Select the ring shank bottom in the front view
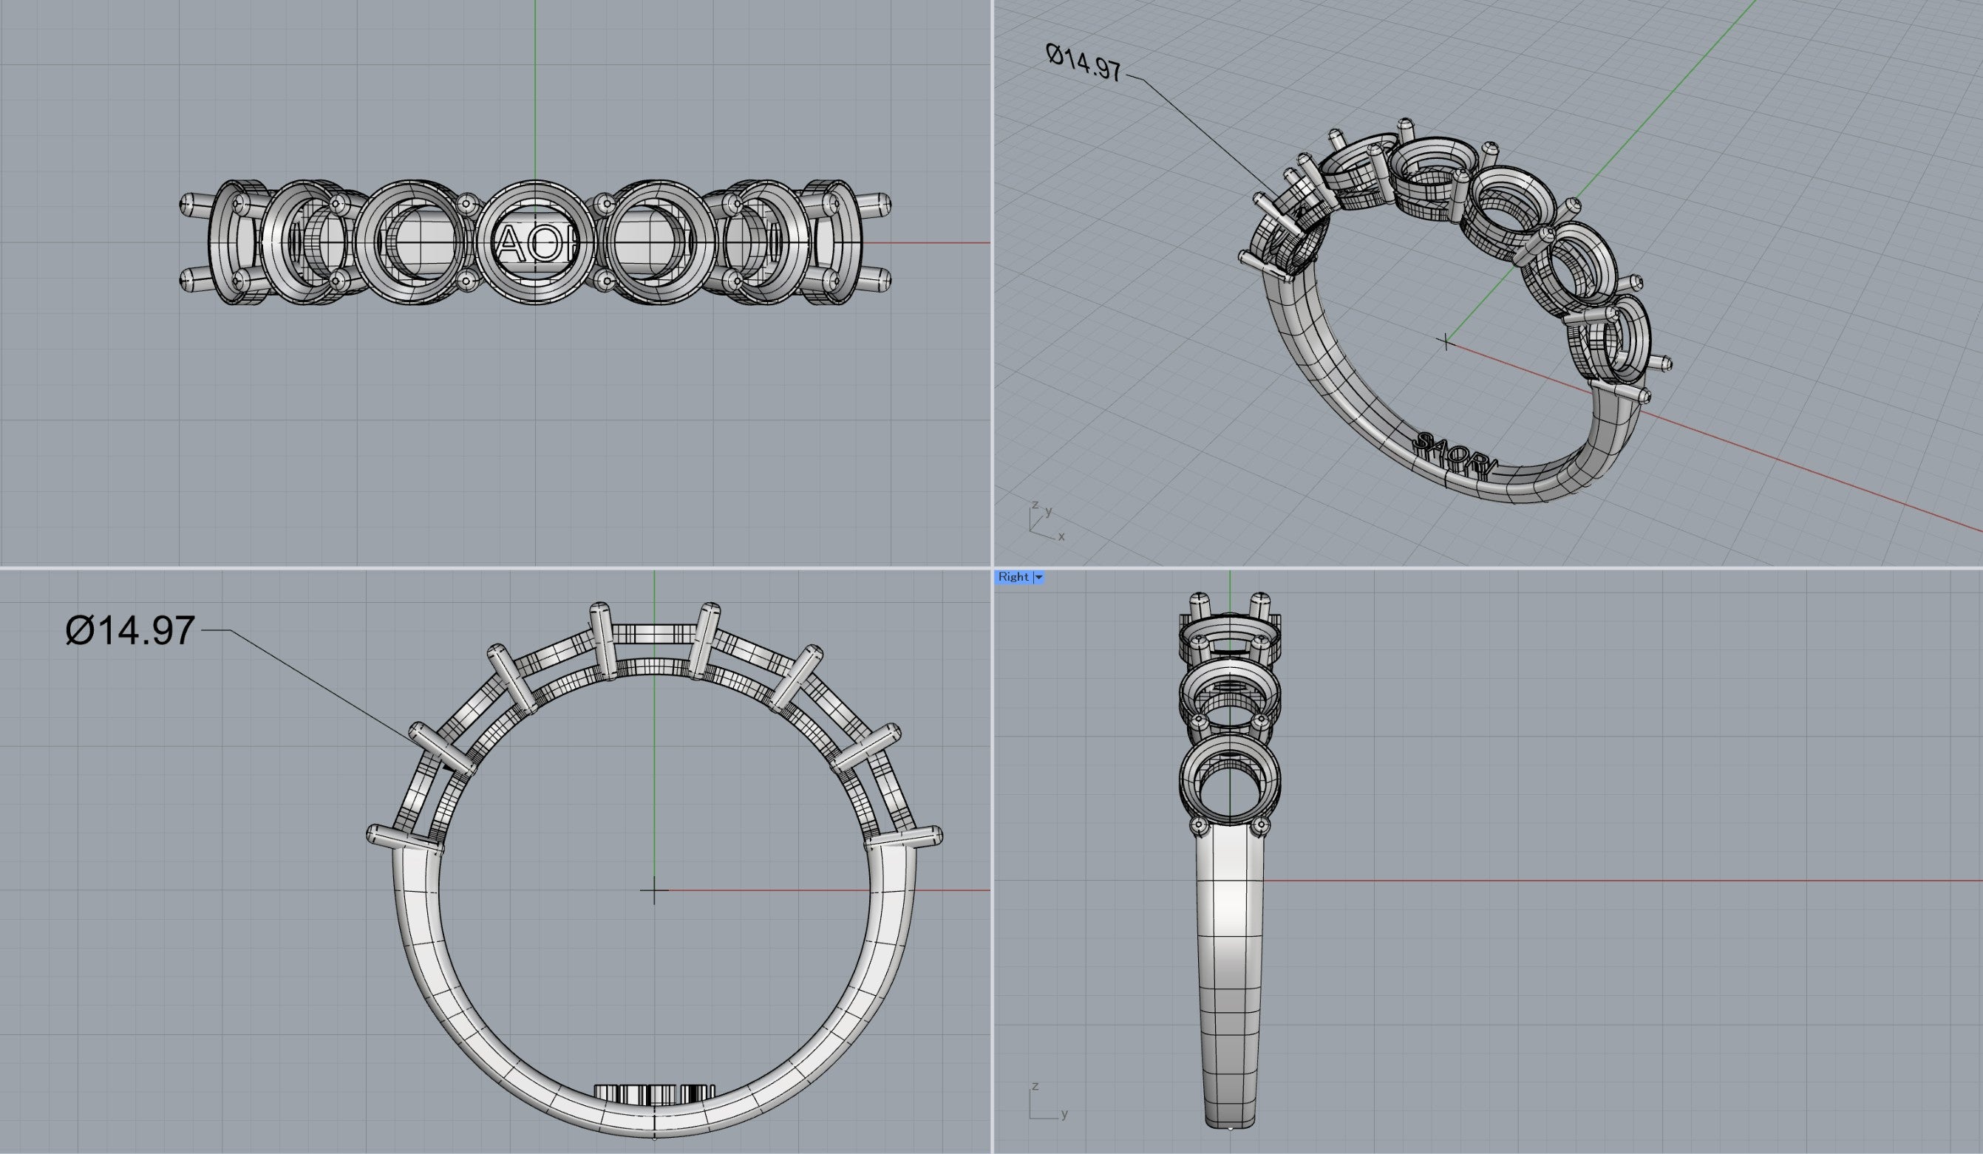The image size is (1983, 1154). [654, 1120]
